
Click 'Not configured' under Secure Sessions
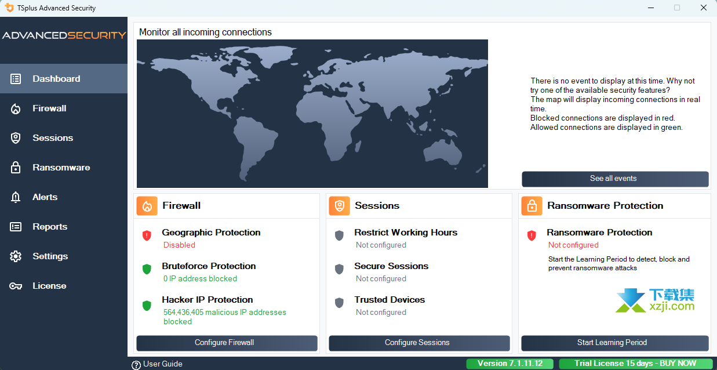click(381, 279)
